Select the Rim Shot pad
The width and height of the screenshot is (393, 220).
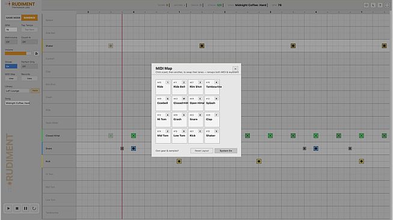coord(196,87)
